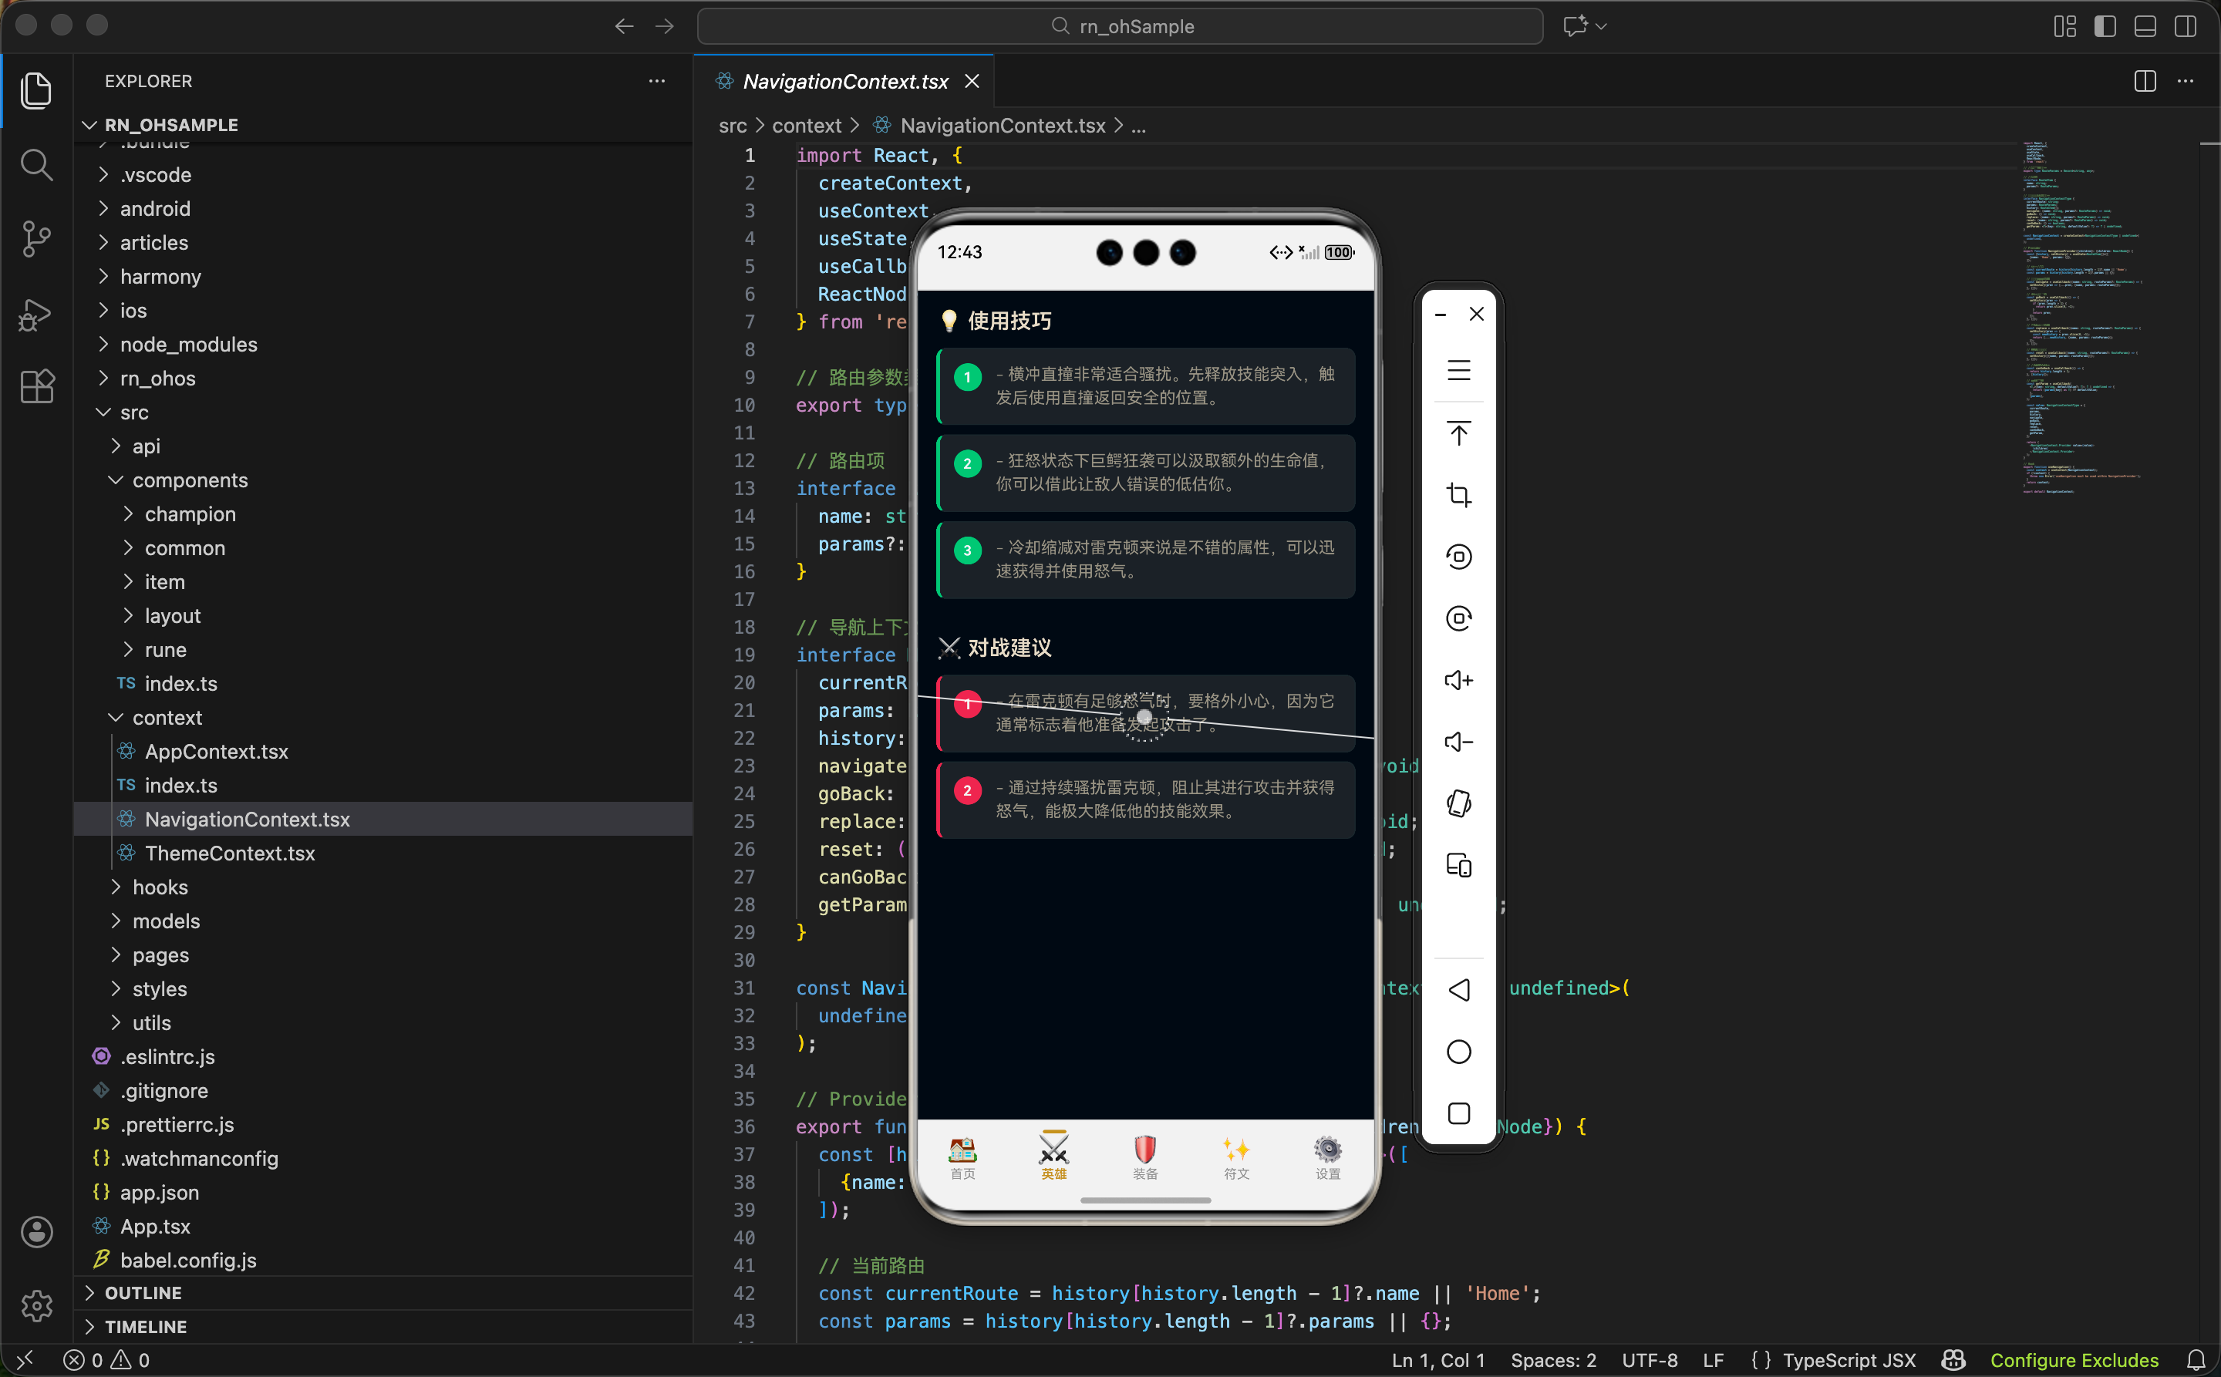The height and width of the screenshot is (1377, 2221).
Task: Open the Run and Debug view
Action: click(36, 315)
